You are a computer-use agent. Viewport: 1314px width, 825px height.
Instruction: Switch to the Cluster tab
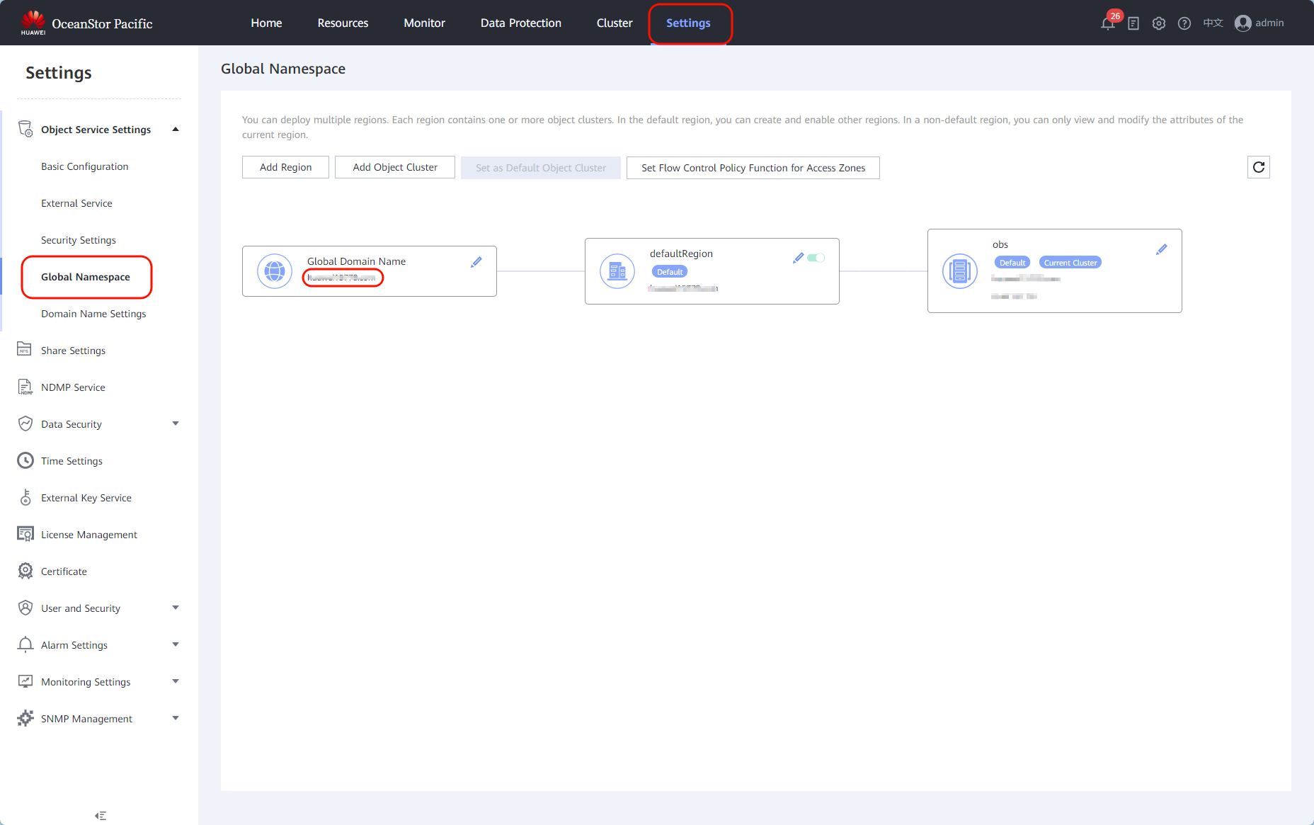coord(614,23)
